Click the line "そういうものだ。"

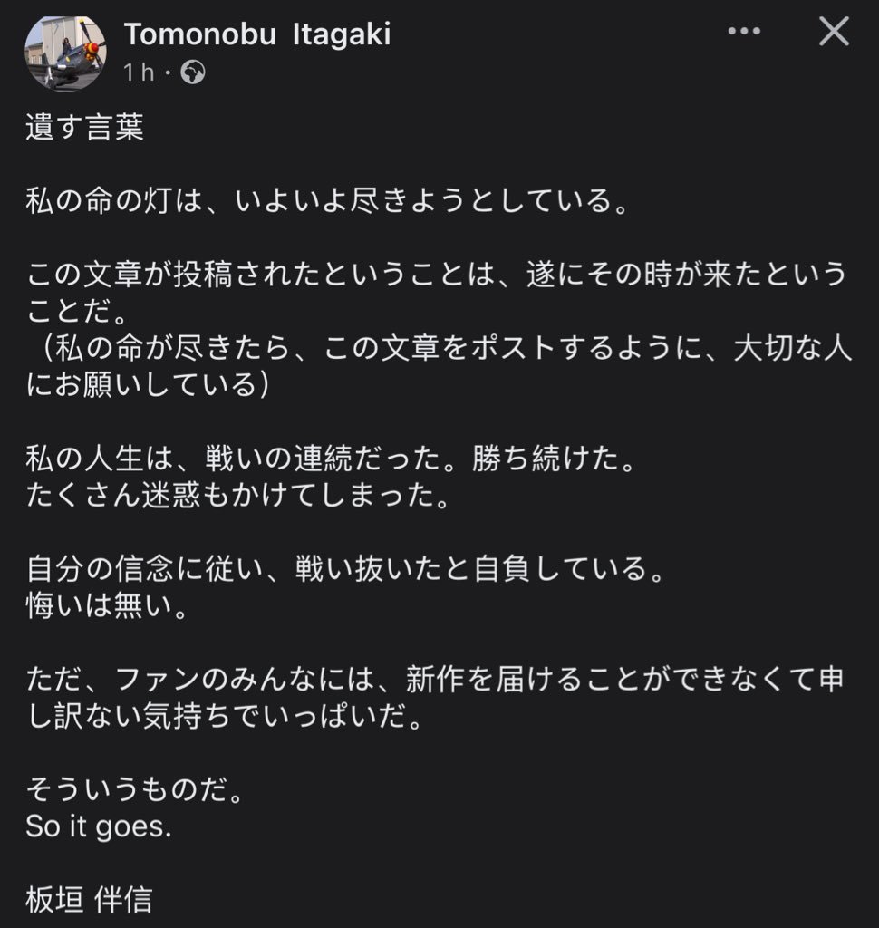click(136, 791)
